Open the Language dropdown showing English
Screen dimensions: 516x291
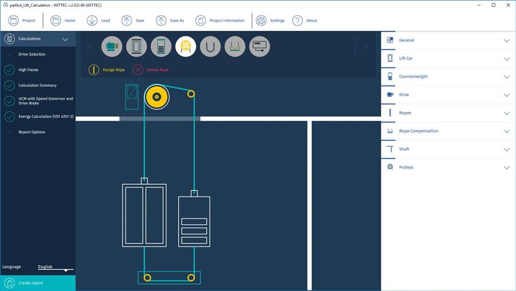coord(55,267)
